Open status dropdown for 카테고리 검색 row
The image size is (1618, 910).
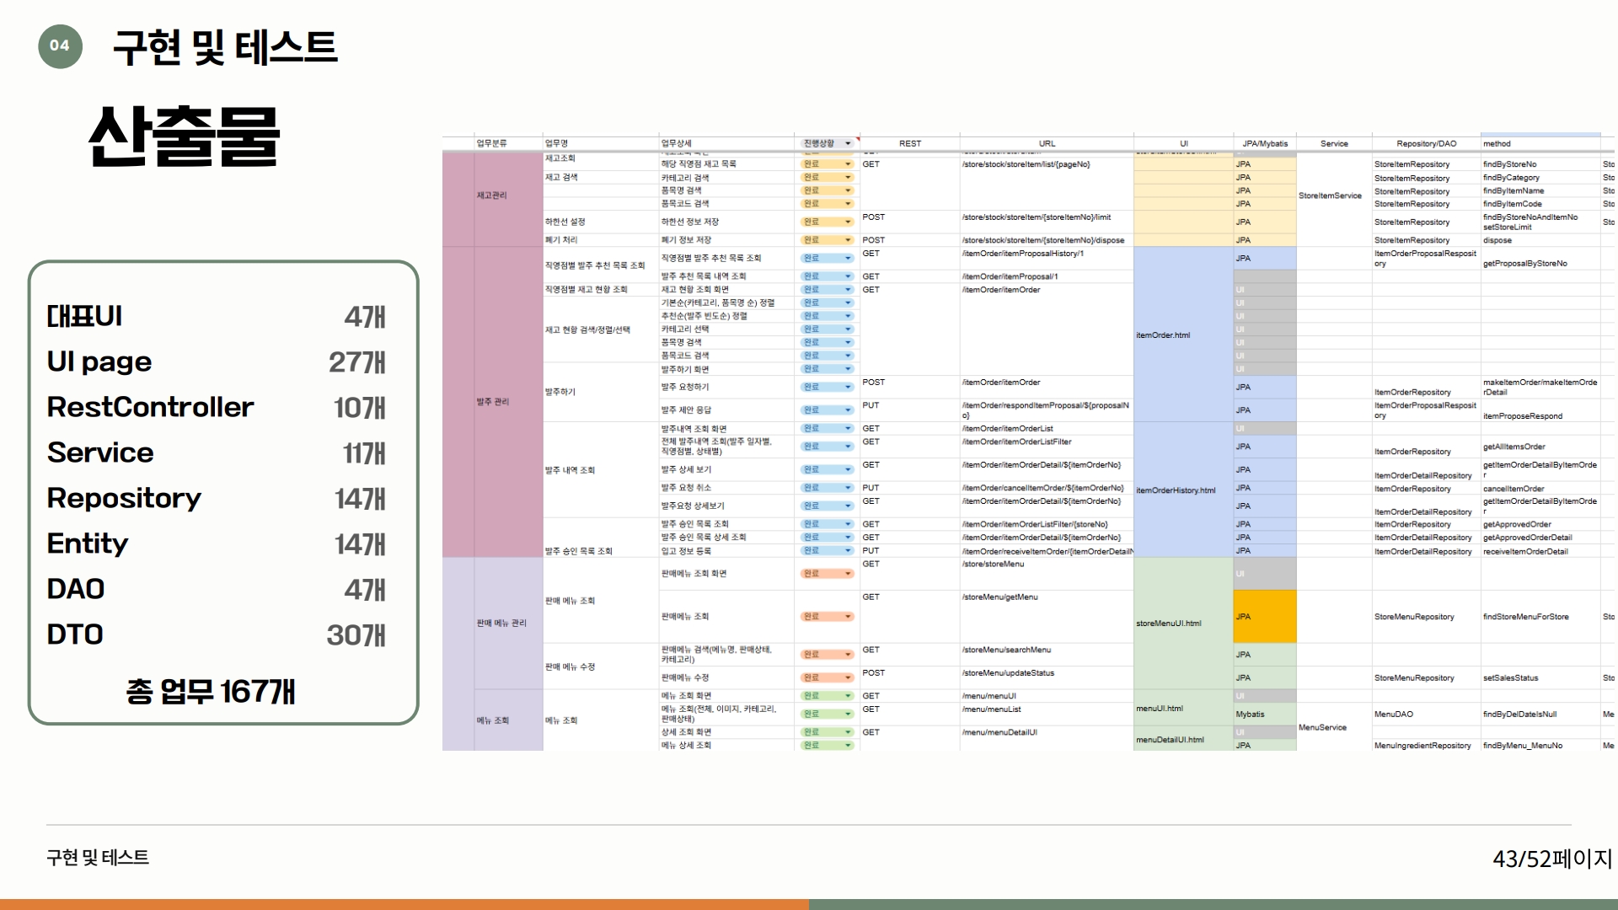849,178
